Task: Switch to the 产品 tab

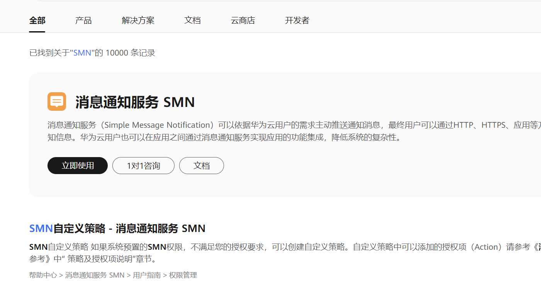Action: [x=83, y=20]
